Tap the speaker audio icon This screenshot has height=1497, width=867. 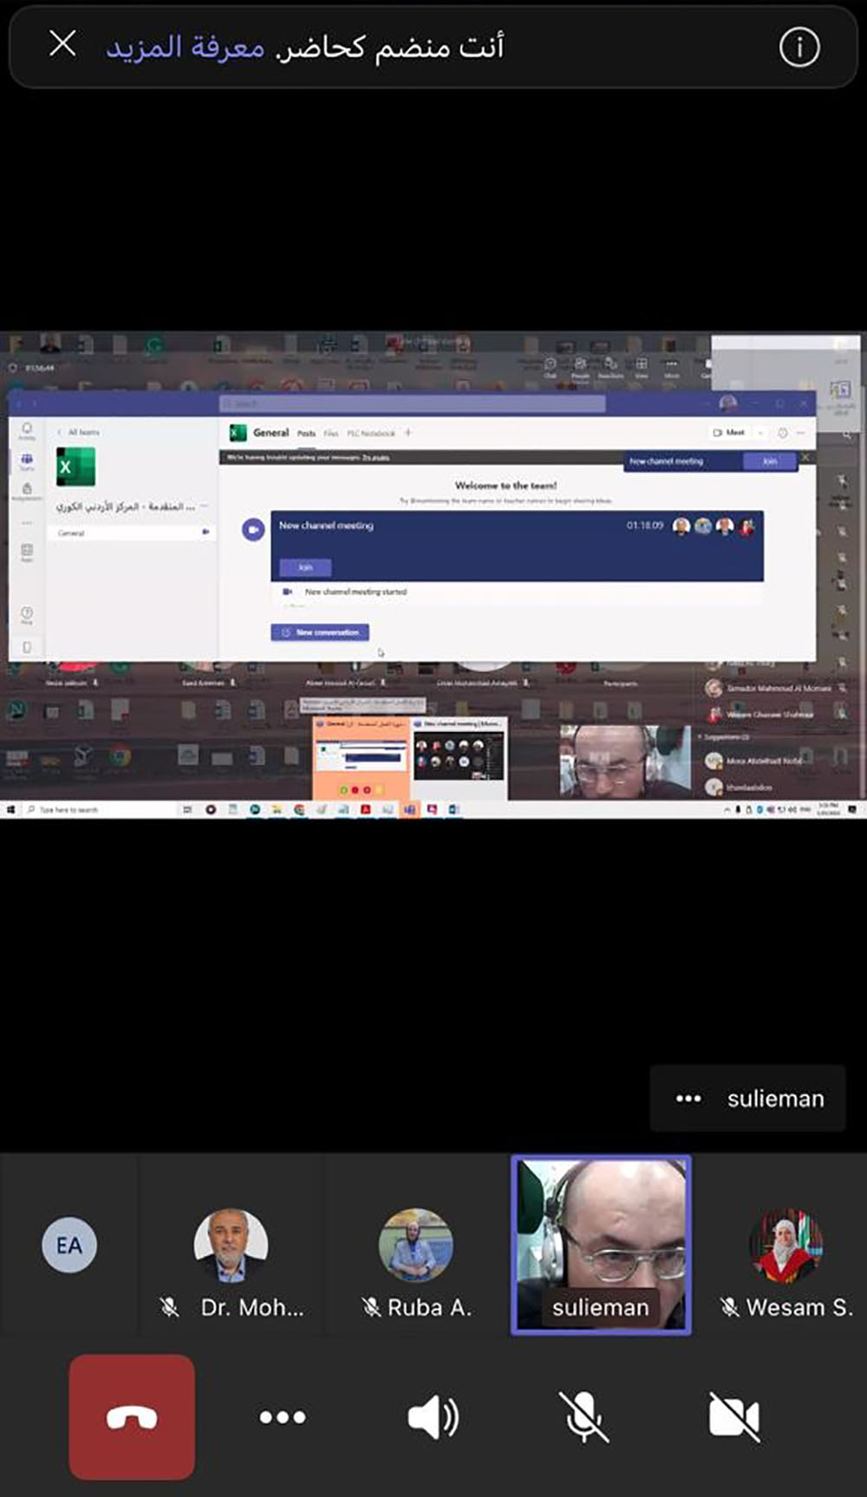[433, 1416]
